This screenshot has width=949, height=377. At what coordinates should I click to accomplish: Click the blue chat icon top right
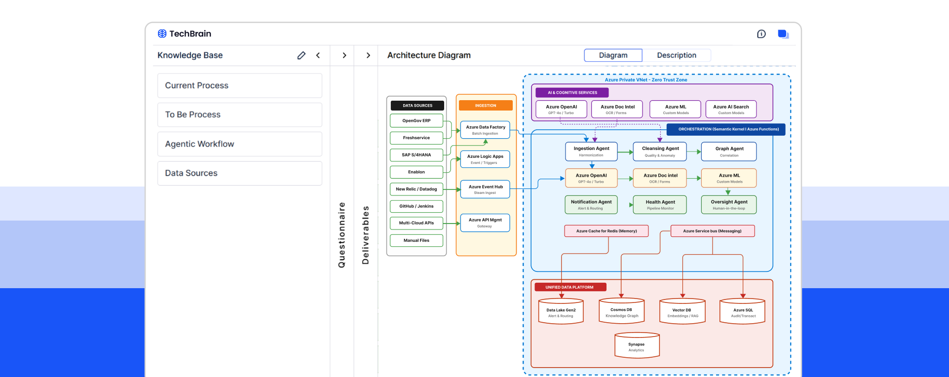tap(783, 34)
